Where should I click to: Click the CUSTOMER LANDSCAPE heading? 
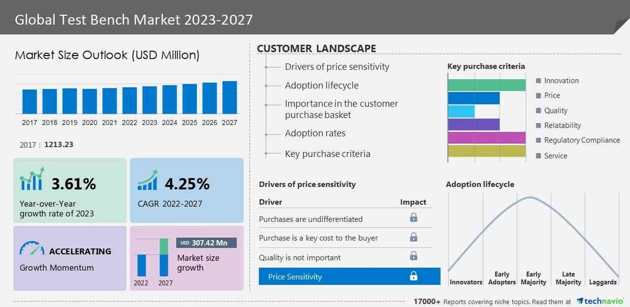point(316,48)
